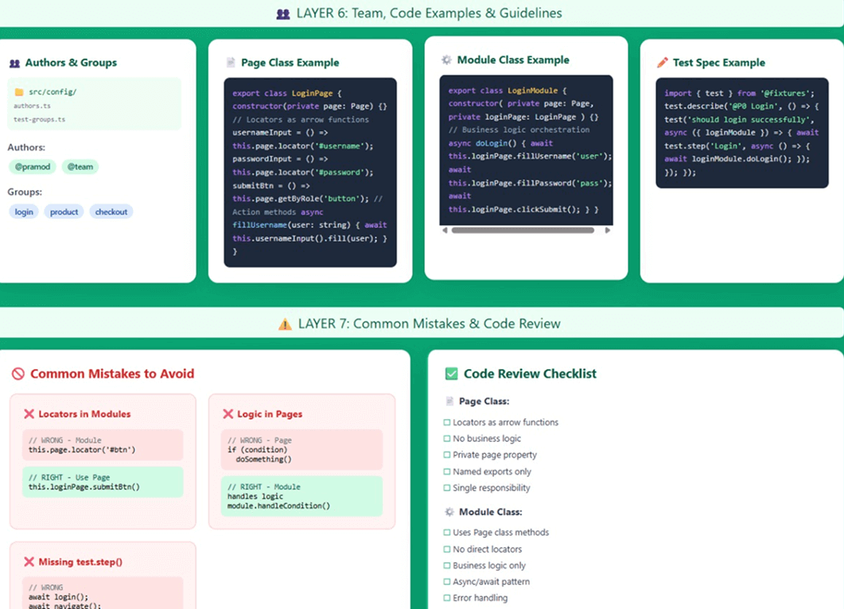844x609 pixels.
Task: Click the warning triangle icon in LAYER 7 header
Action: 285,324
